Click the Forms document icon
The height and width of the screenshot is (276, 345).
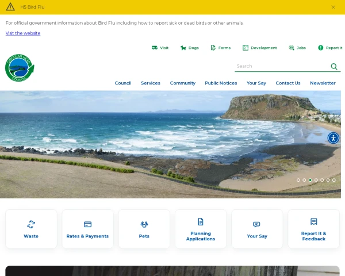(x=213, y=48)
